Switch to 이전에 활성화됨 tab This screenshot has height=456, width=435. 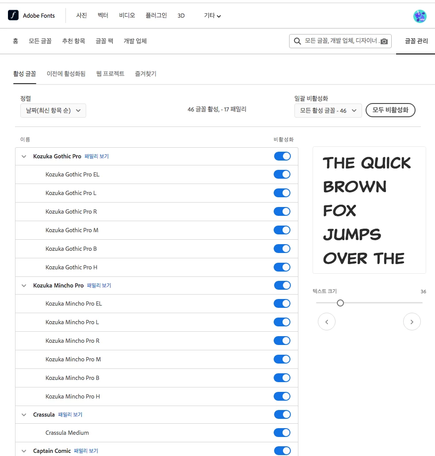click(x=66, y=74)
